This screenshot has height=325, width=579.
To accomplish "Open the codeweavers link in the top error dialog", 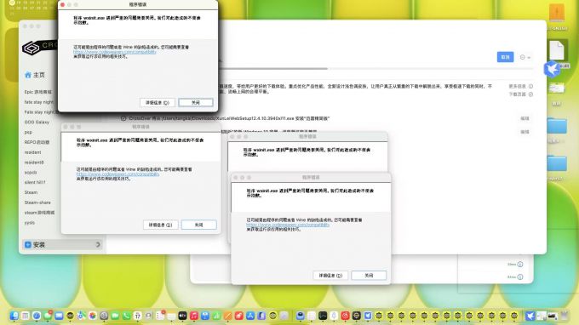I will [114, 52].
